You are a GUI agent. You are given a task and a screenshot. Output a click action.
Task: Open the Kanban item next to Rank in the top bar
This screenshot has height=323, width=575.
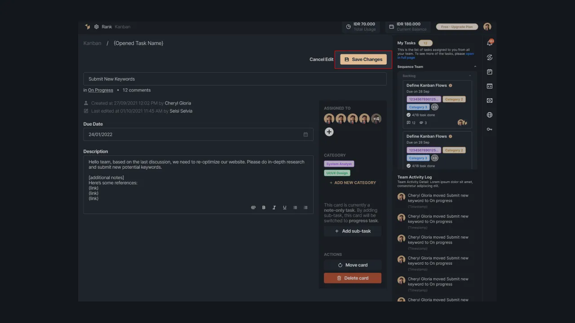pos(122,27)
